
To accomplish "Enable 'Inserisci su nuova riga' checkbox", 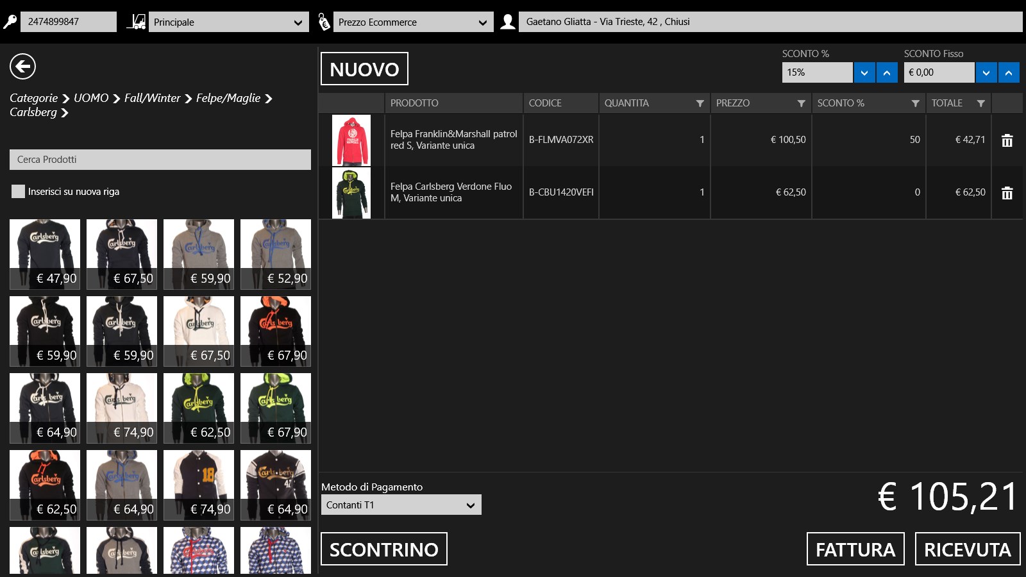I will point(18,191).
